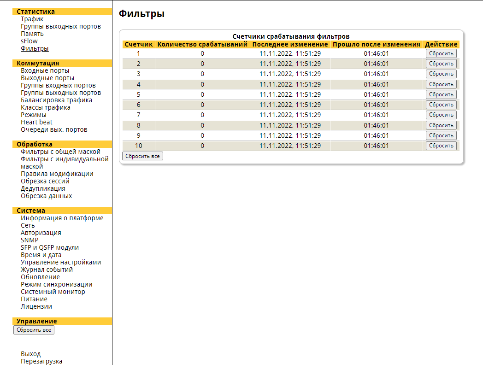Image resolution: width=483 pixels, height=381 pixels.
Task: Go to Очереди вых. портов
Action: 54,129
